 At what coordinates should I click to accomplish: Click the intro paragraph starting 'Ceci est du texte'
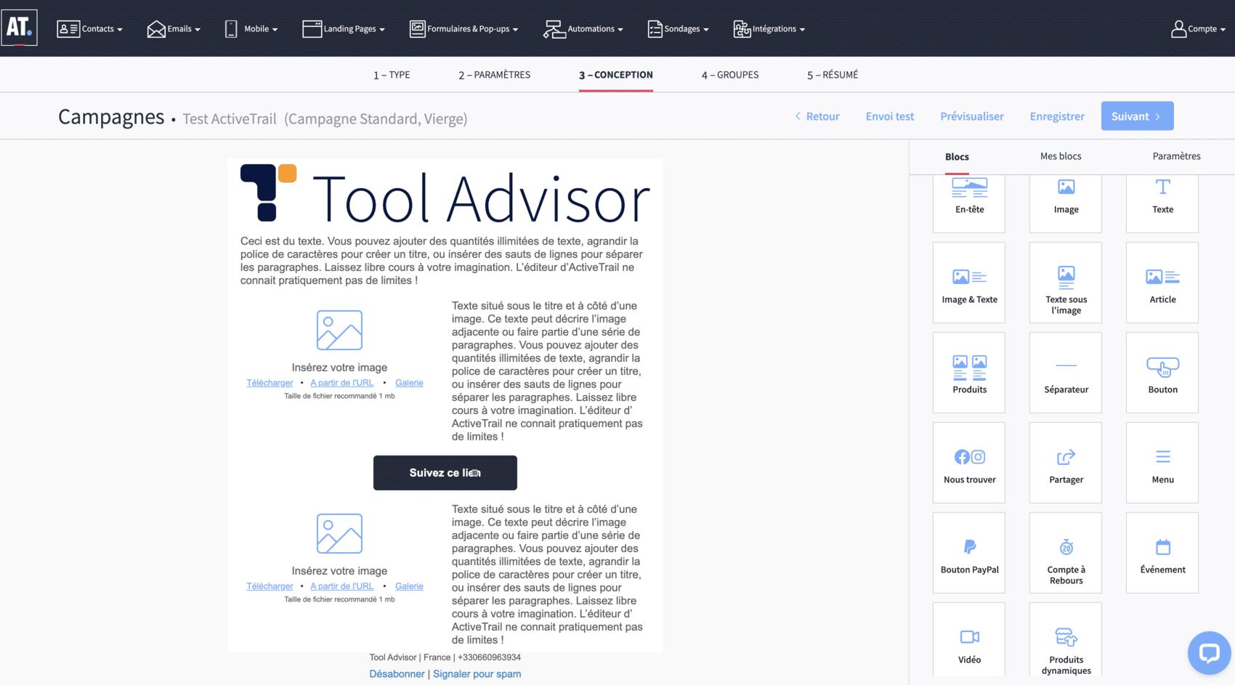442,261
